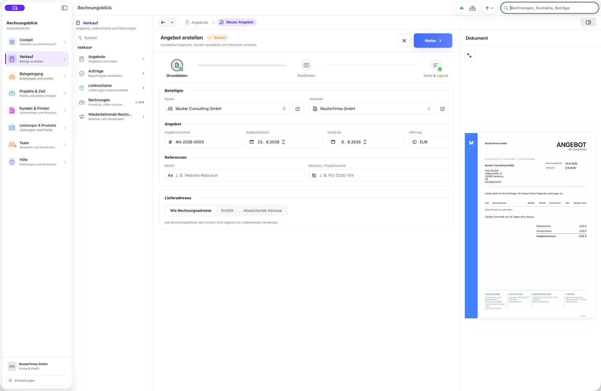The image size is (601, 391).
Task: Adjust the Gültig bis stepper arrows
Action: click(365, 142)
